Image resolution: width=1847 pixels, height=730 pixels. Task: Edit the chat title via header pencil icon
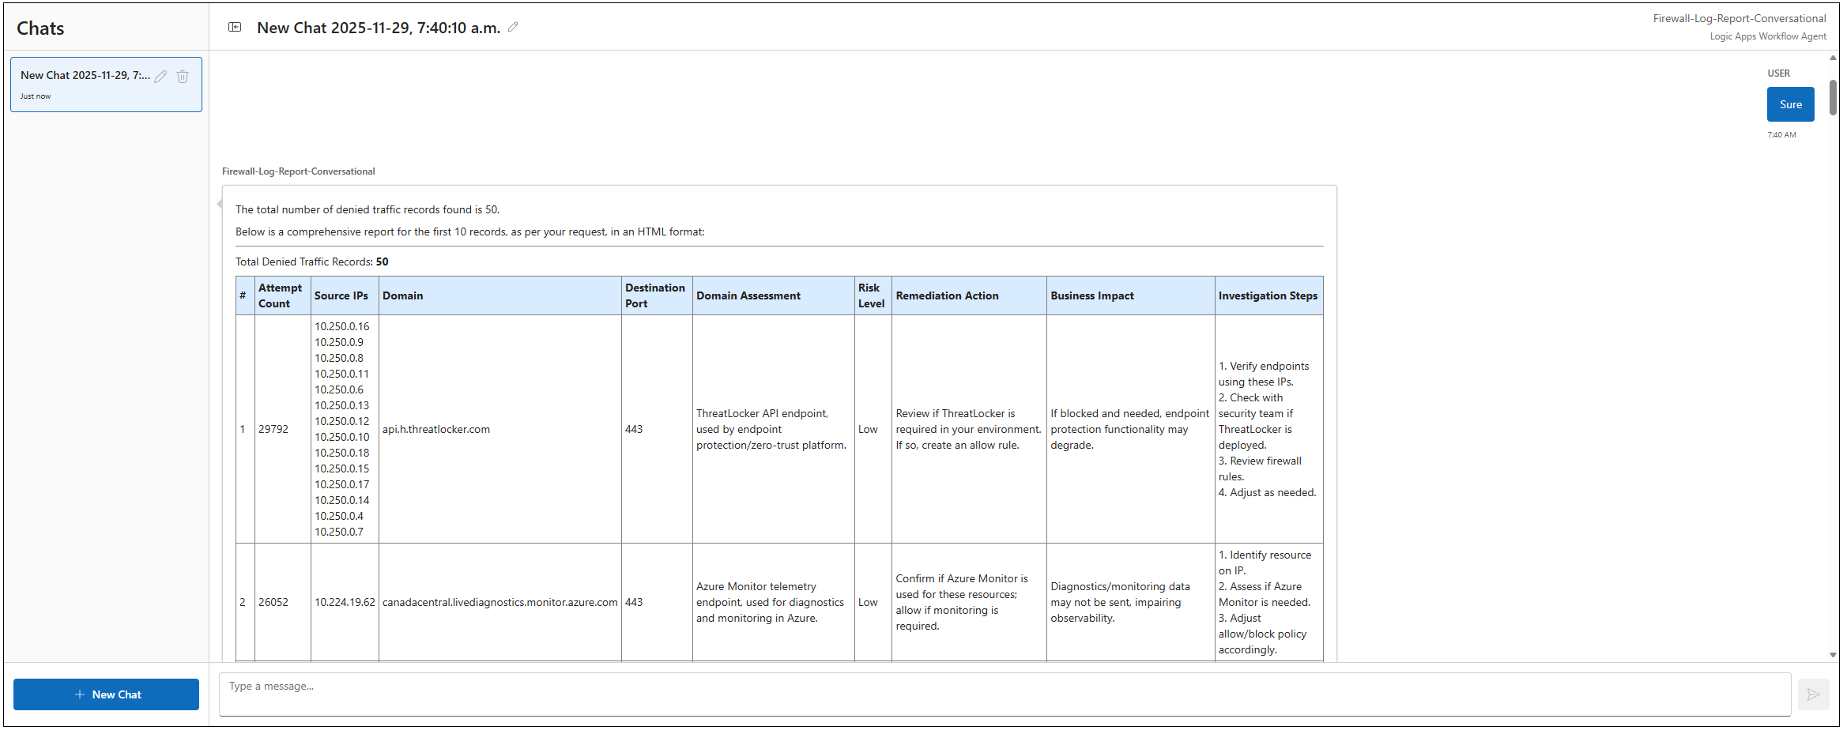click(x=513, y=28)
